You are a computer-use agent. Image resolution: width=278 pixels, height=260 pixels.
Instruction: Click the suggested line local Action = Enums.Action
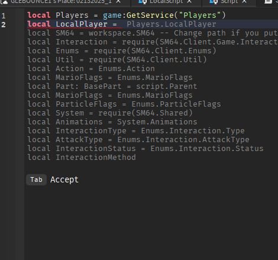pyautogui.click(x=91, y=69)
